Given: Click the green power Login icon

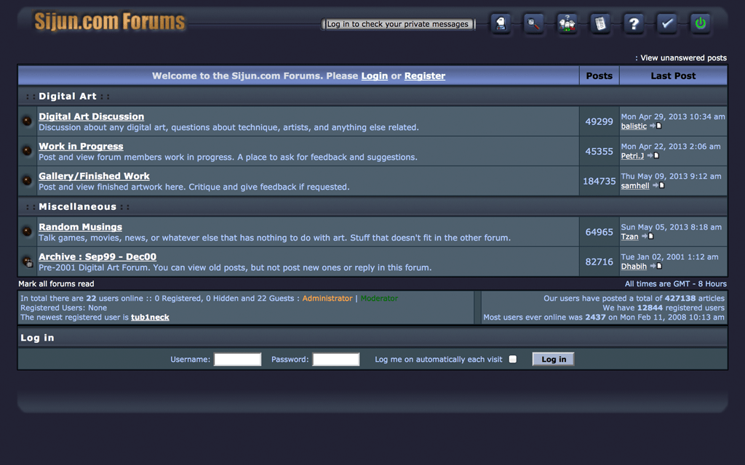Looking at the screenshot, I should [x=700, y=24].
